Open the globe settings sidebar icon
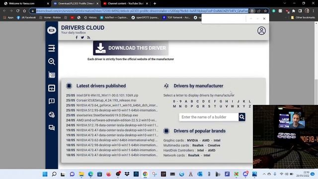The height and width of the screenshot is (179, 318). (x=52, y=115)
